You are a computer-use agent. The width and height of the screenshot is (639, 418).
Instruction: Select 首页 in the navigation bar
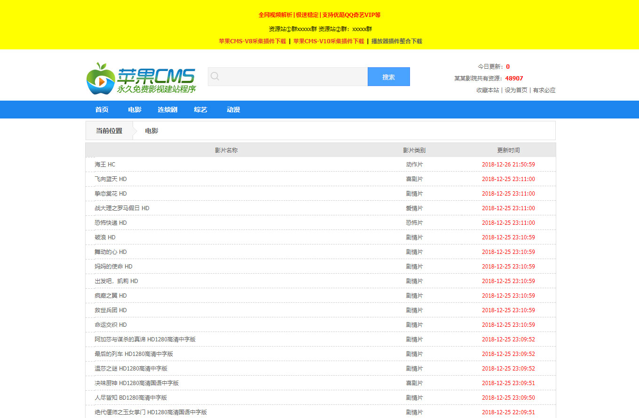tap(102, 110)
